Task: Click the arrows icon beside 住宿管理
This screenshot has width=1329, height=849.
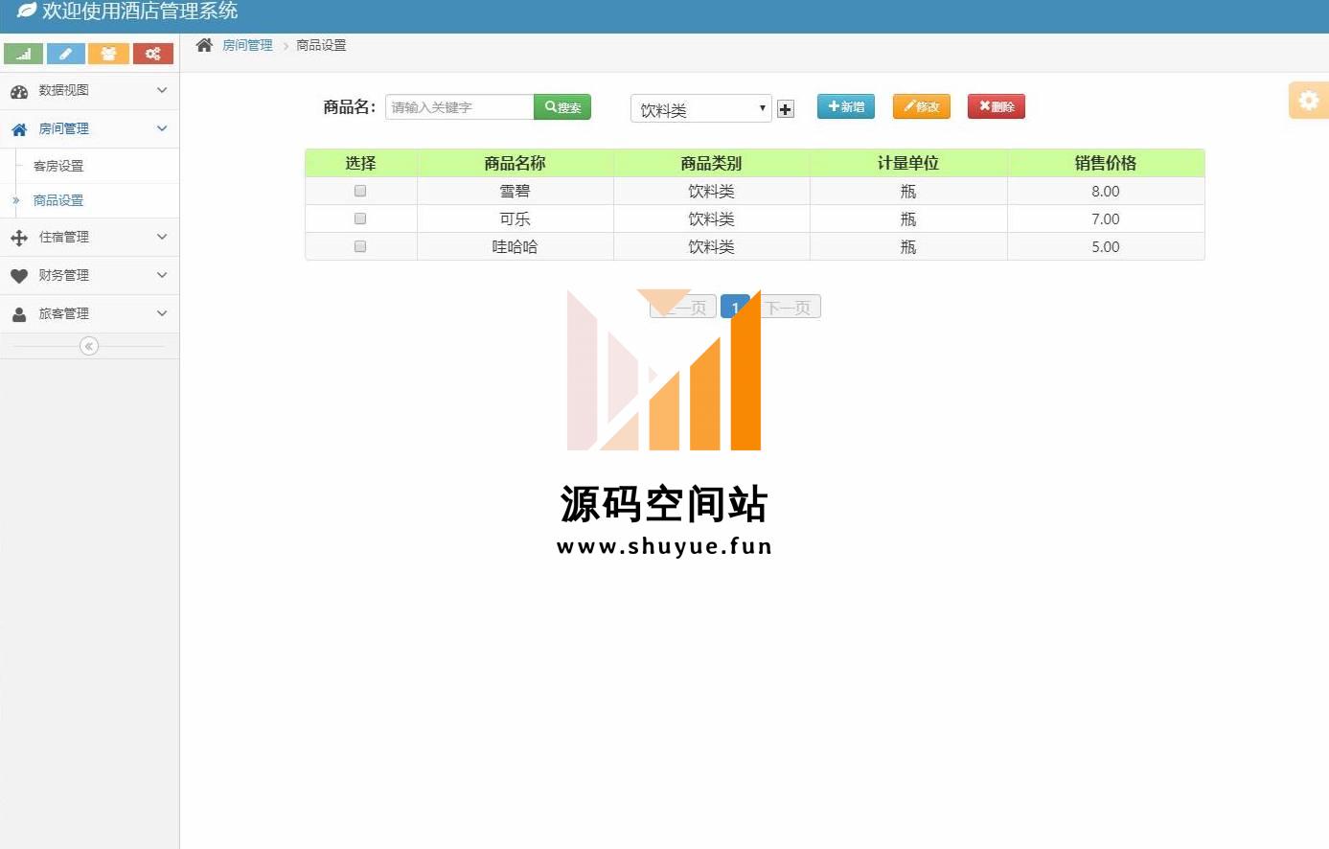Action: click(19, 238)
